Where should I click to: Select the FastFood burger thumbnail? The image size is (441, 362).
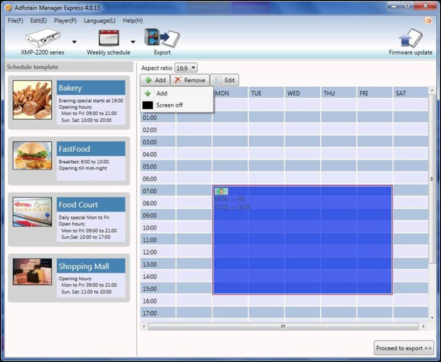(x=33, y=156)
